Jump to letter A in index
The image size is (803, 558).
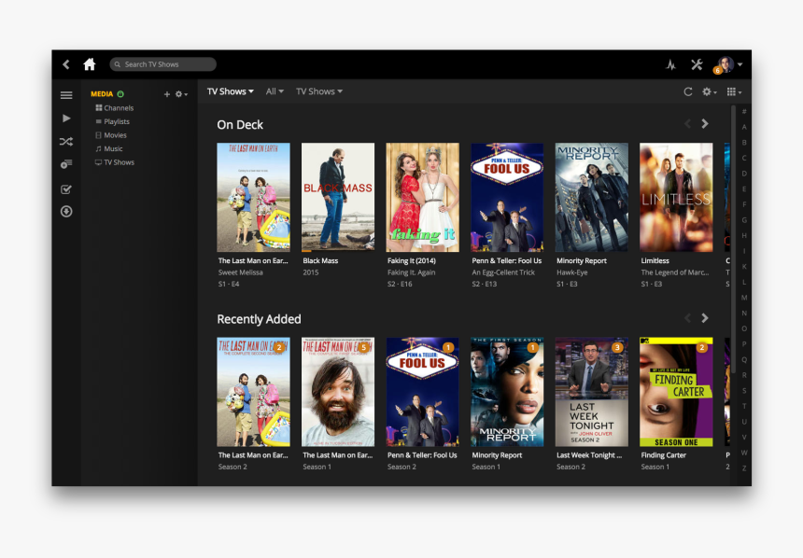pos(744,127)
